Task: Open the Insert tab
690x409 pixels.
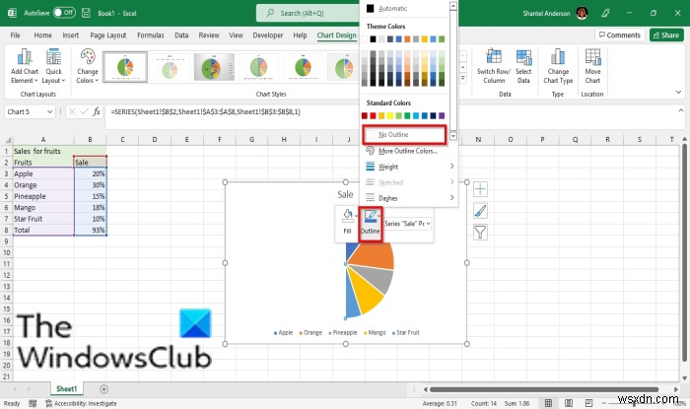Action: click(70, 35)
